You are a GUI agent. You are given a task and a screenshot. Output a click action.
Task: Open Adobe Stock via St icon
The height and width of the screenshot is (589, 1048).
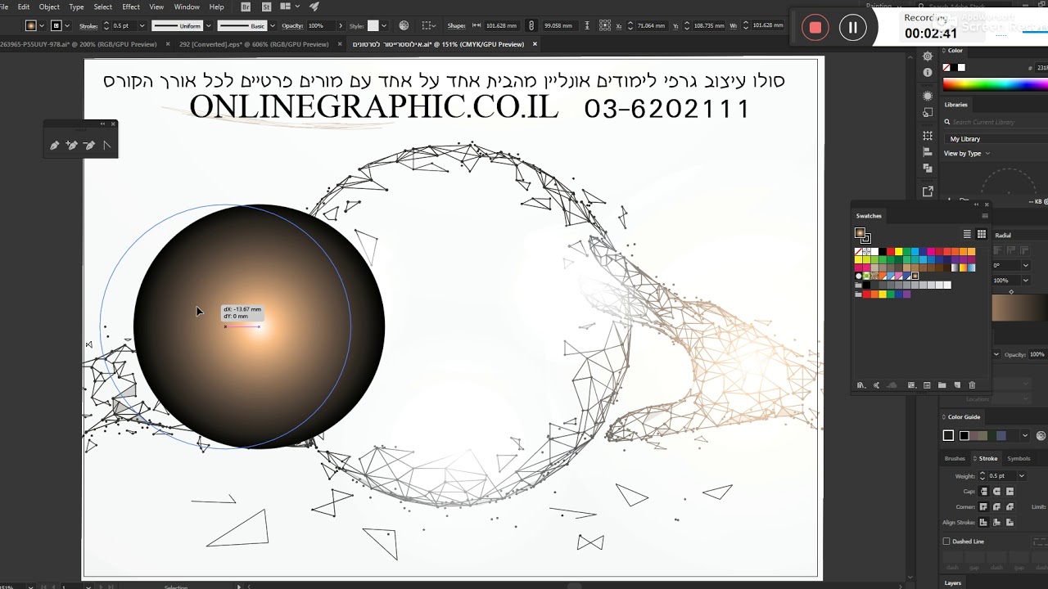pos(266,7)
